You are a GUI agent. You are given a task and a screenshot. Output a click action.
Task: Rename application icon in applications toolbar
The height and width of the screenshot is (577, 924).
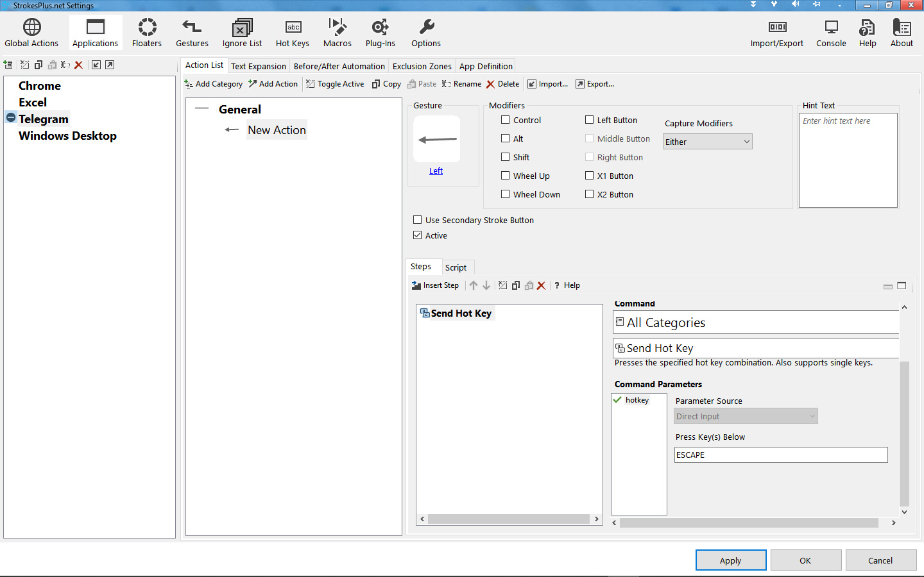tap(65, 65)
